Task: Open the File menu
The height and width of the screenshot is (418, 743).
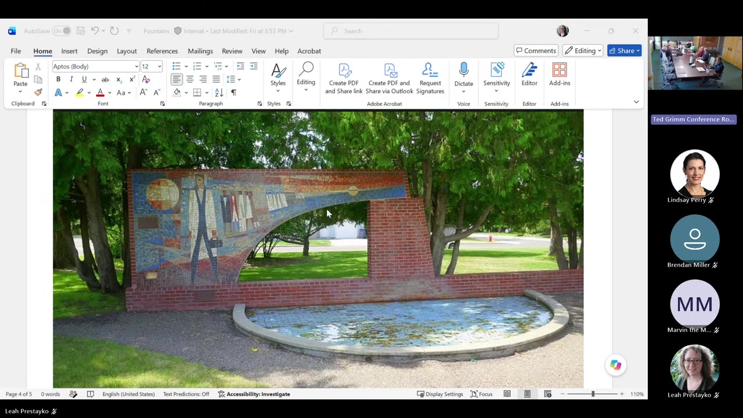Action: pos(16,51)
